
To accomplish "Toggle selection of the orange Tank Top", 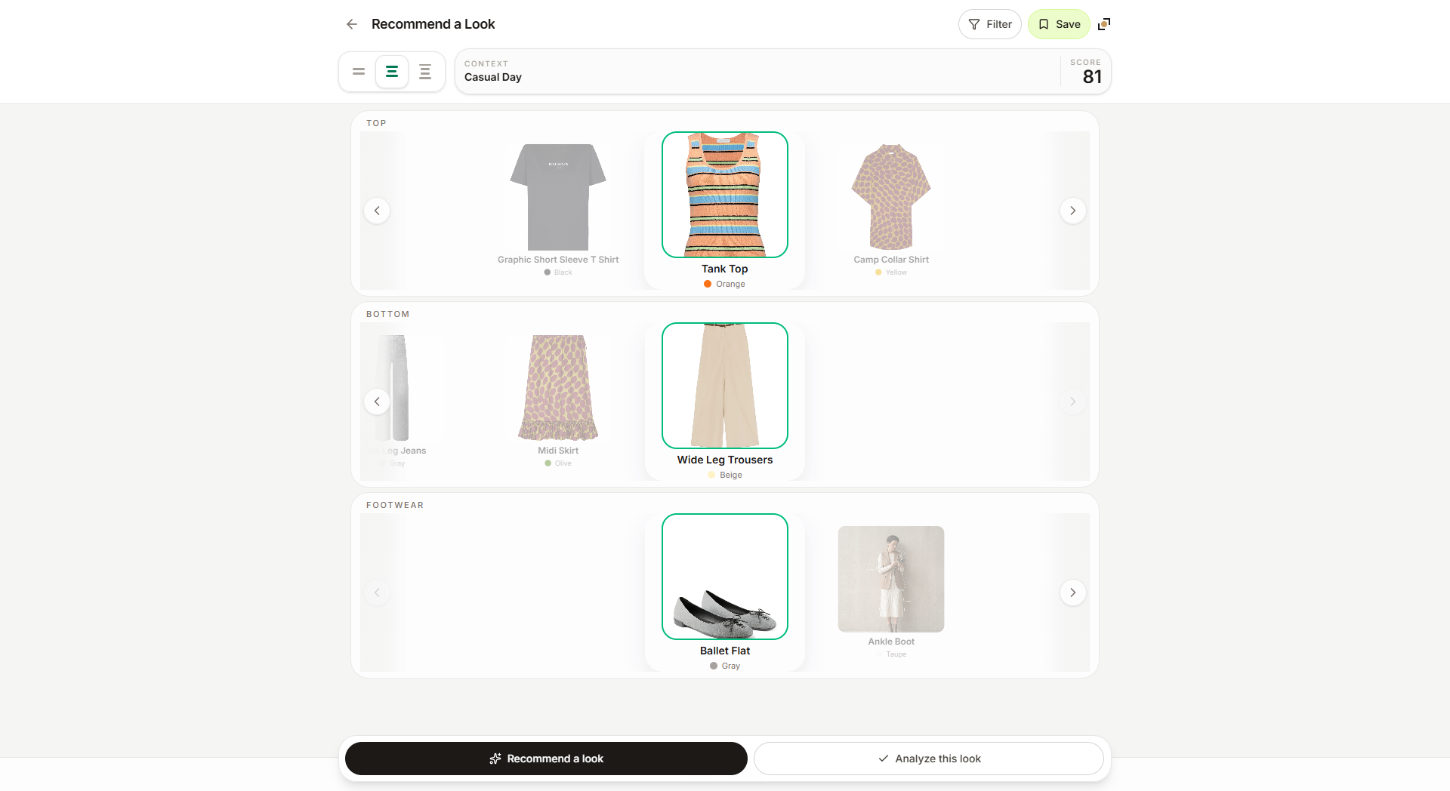I will (724, 194).
